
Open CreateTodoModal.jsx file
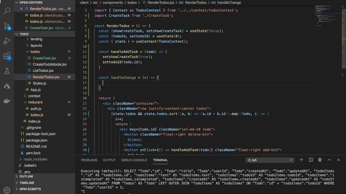coord(49,65)
